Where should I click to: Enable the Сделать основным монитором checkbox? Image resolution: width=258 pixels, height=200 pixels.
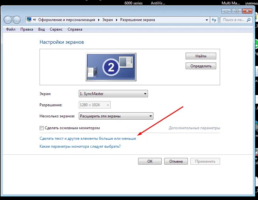pyautogui.click(x=41, y=128)
